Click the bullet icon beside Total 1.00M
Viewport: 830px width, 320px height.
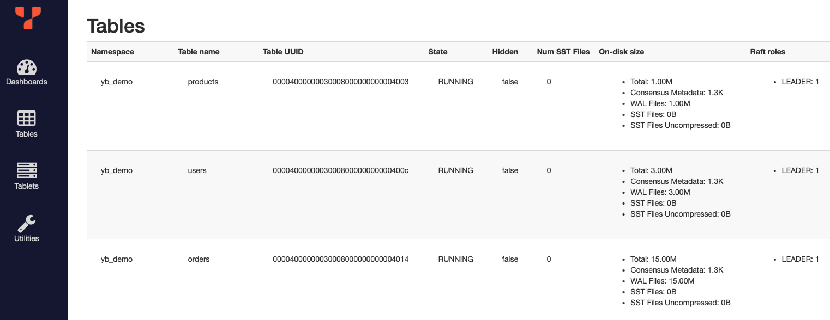[x=623, y=82]
